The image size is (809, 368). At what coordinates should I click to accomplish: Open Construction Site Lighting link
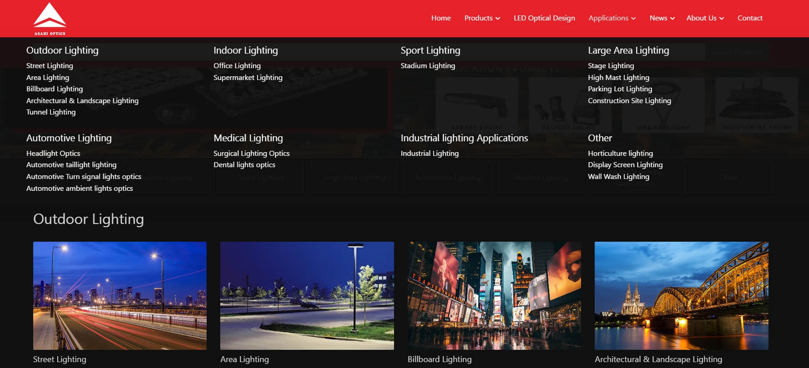[629, 101]
